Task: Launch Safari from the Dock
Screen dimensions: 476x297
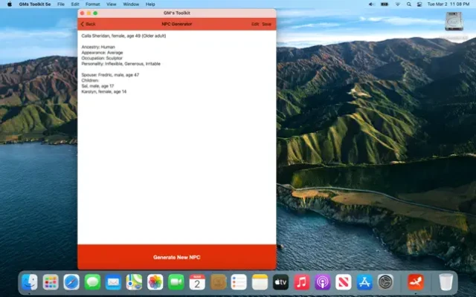Action: [x=71, y=281]
